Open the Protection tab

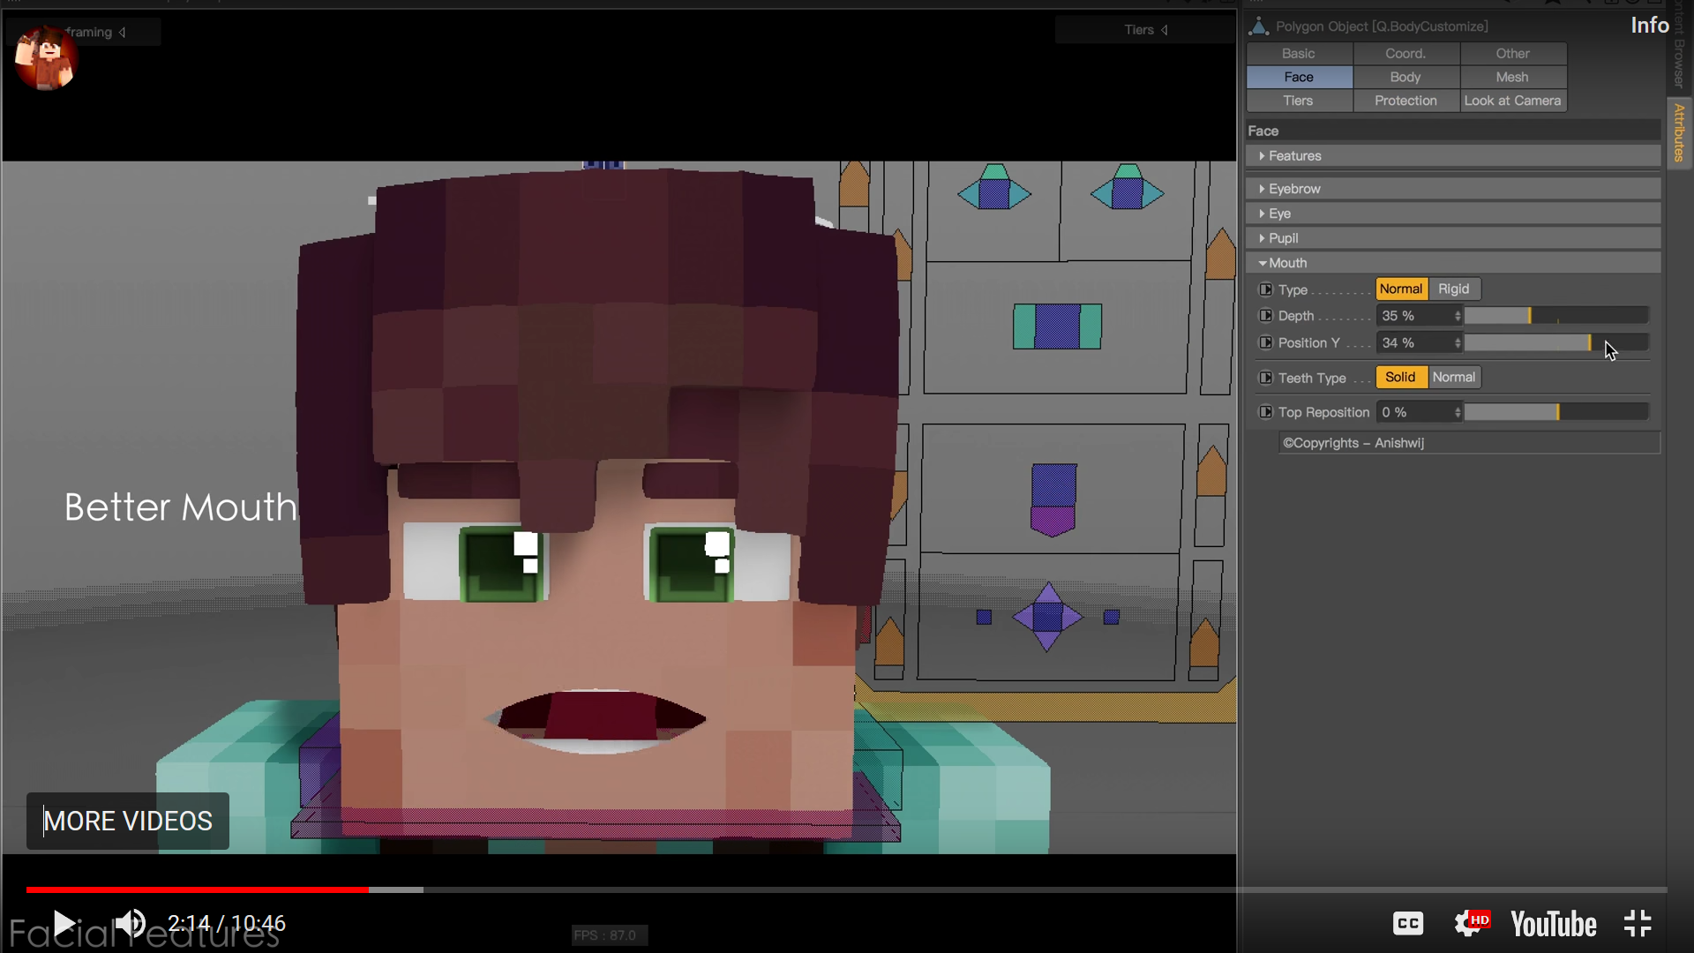pos(1405,101)
